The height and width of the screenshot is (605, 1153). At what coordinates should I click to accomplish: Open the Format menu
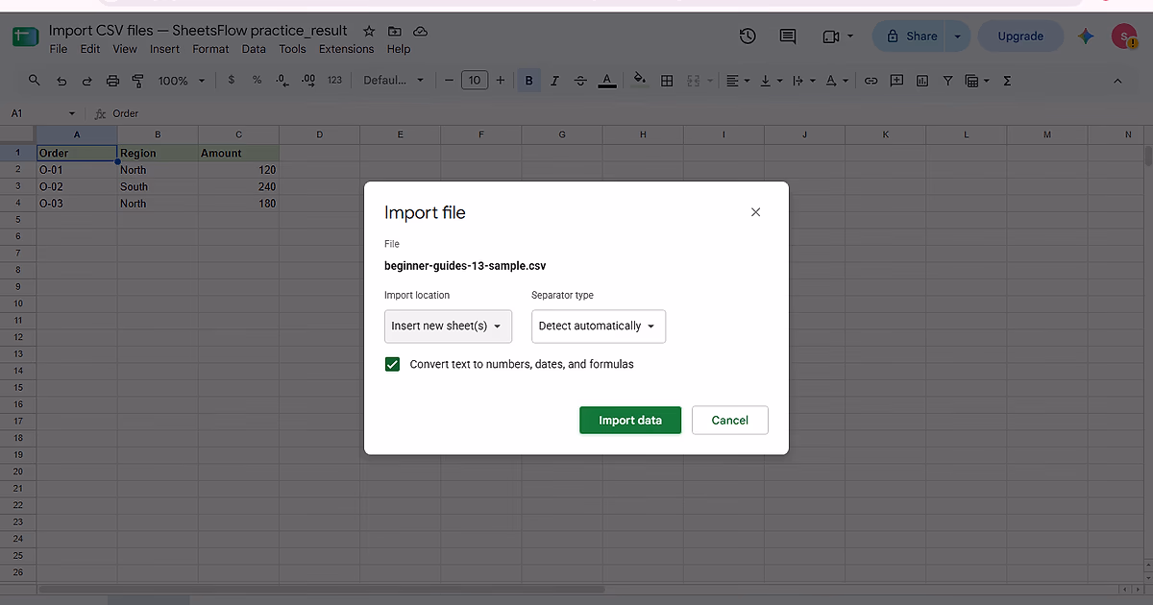click(210, 49)
